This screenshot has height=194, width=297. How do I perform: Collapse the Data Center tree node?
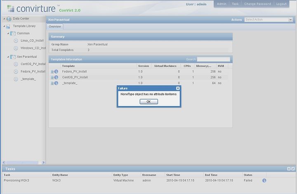point(4,19)
